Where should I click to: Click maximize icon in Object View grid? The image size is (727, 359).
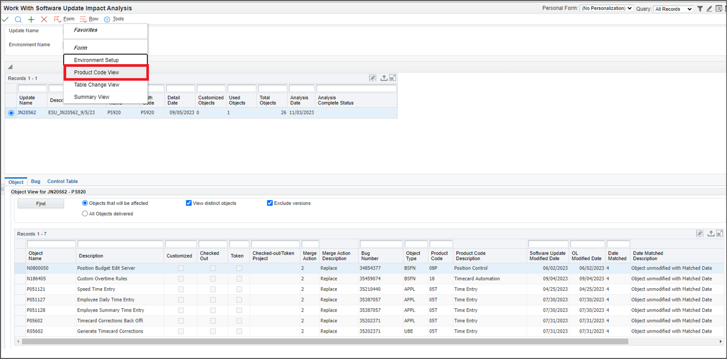(720, 234)
